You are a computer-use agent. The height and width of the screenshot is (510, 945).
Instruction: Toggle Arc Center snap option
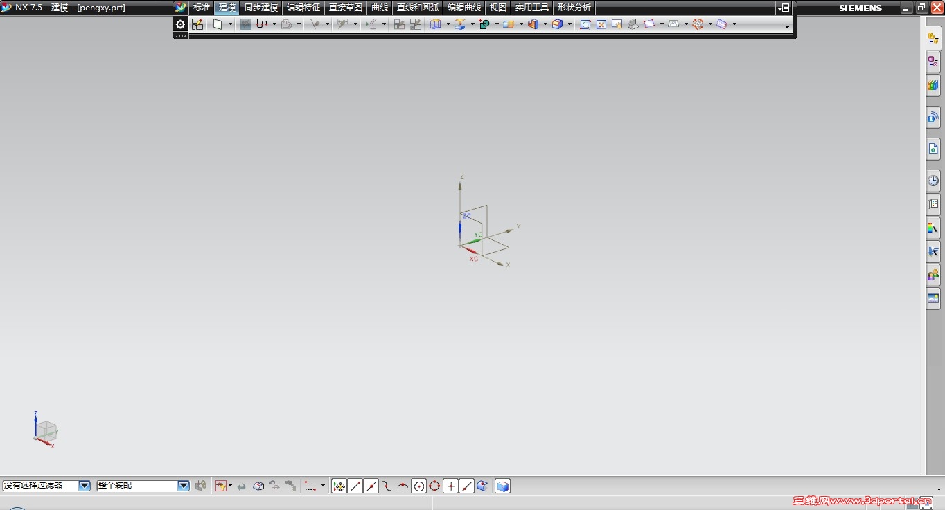pyautogui.click(x=419, y=486)
